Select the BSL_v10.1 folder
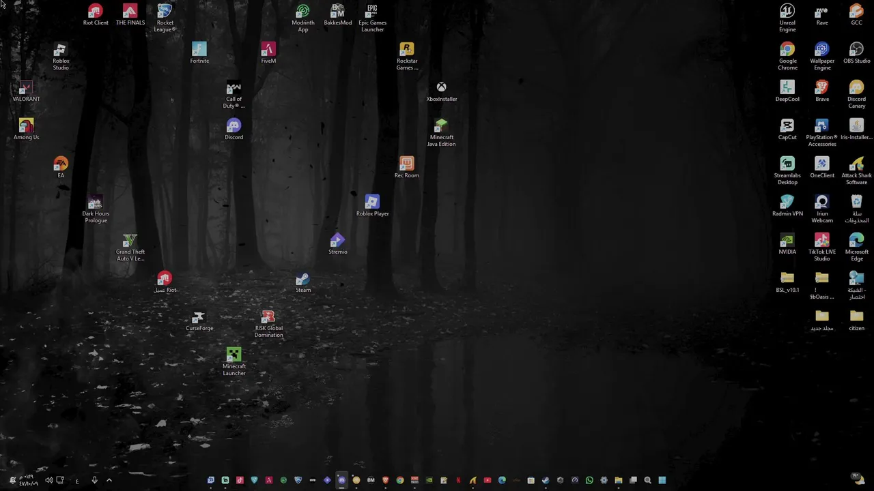The width and height of the screenshot is (874, 491). coord(787,282)
